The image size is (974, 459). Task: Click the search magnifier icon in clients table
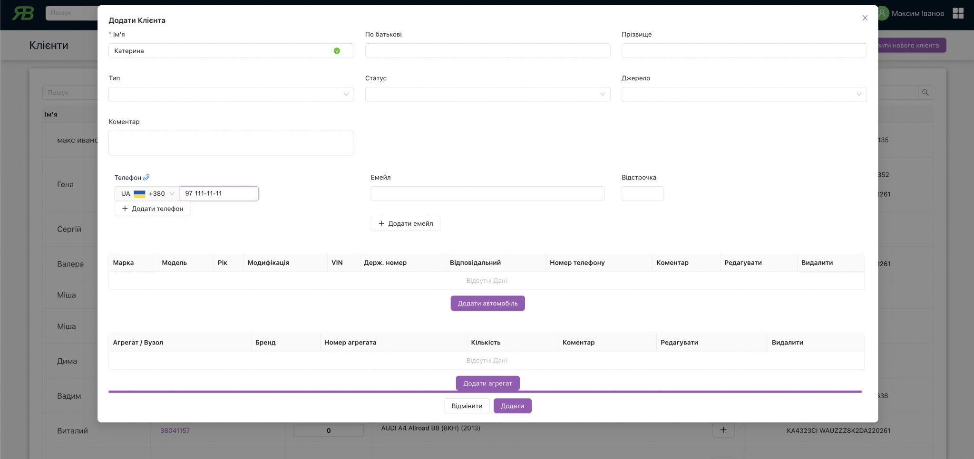pyautogui.click(x=925, y=93)
